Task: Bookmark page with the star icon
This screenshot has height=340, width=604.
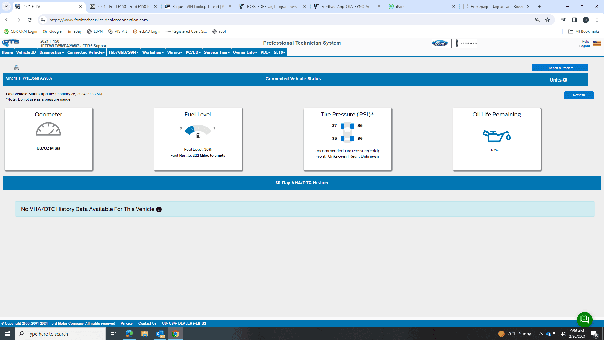Action: pyautogui.click(x=547, y=20)
